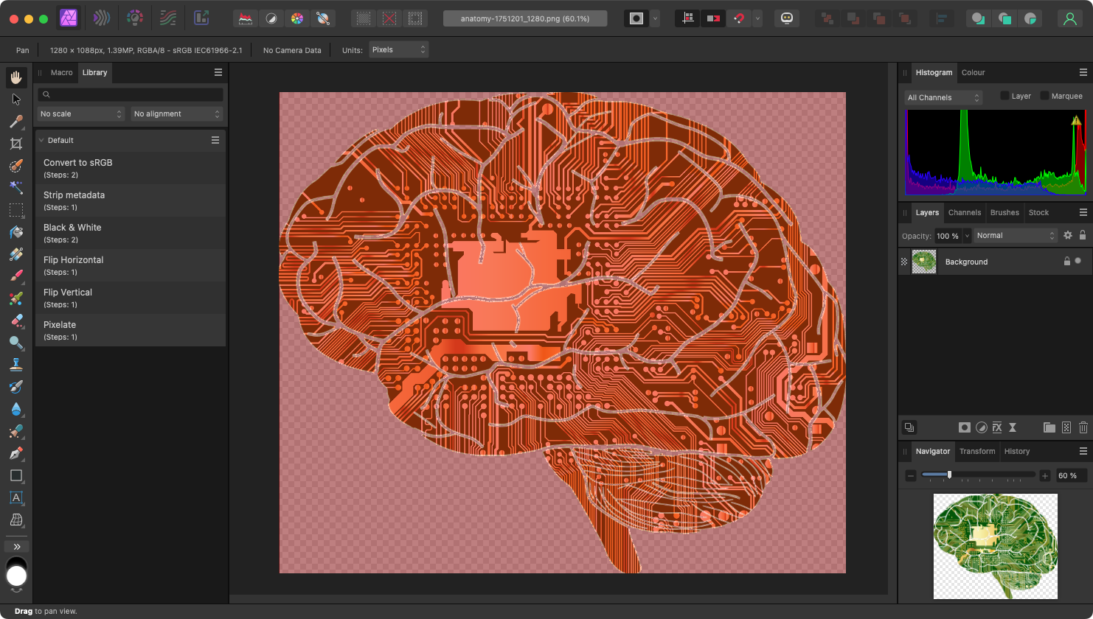Switch to the Channels tab
The height and width of the screenshot is (619, 1093).
(965, 212)
